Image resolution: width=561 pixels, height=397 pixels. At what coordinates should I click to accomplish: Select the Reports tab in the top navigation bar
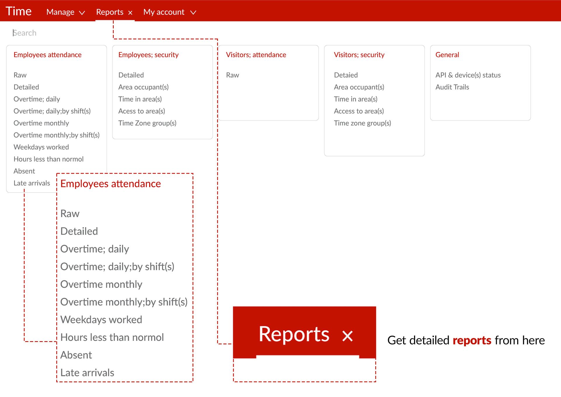pyautogui.click(x=110, y=12)
